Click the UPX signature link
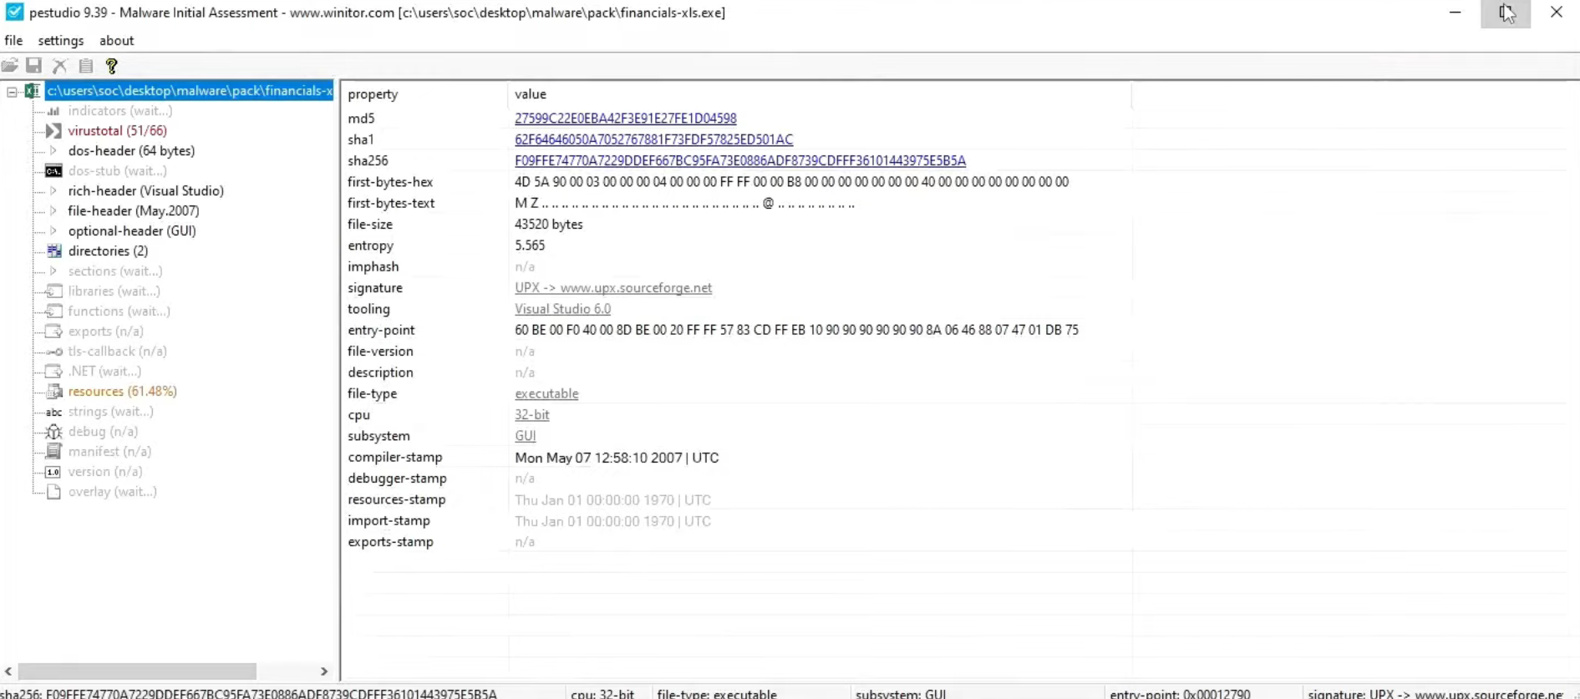This screenshot has height=699, width=1580. (x=613, y=287)
